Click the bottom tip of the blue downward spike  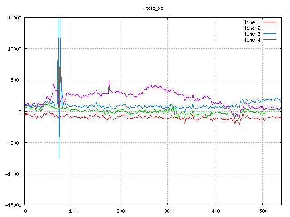[x=59, y=158]
